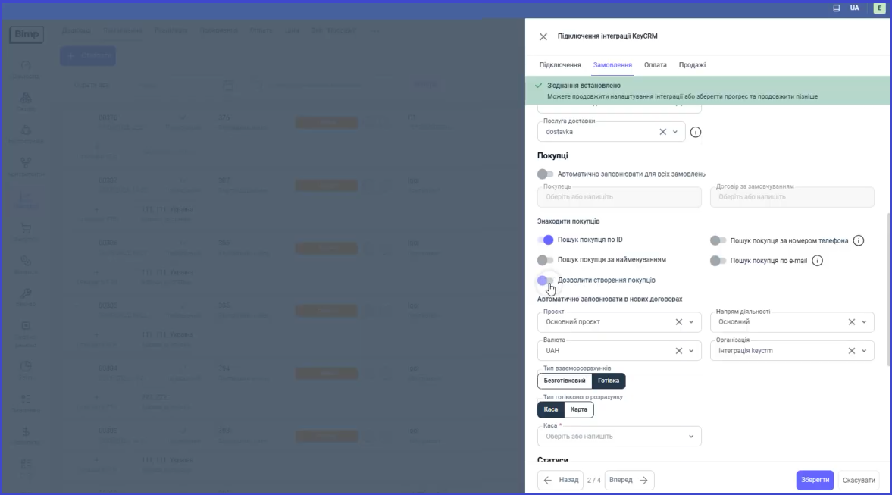Click the page counter 2 / 4
Screen dimensions: 892x495
click(594, 480)
